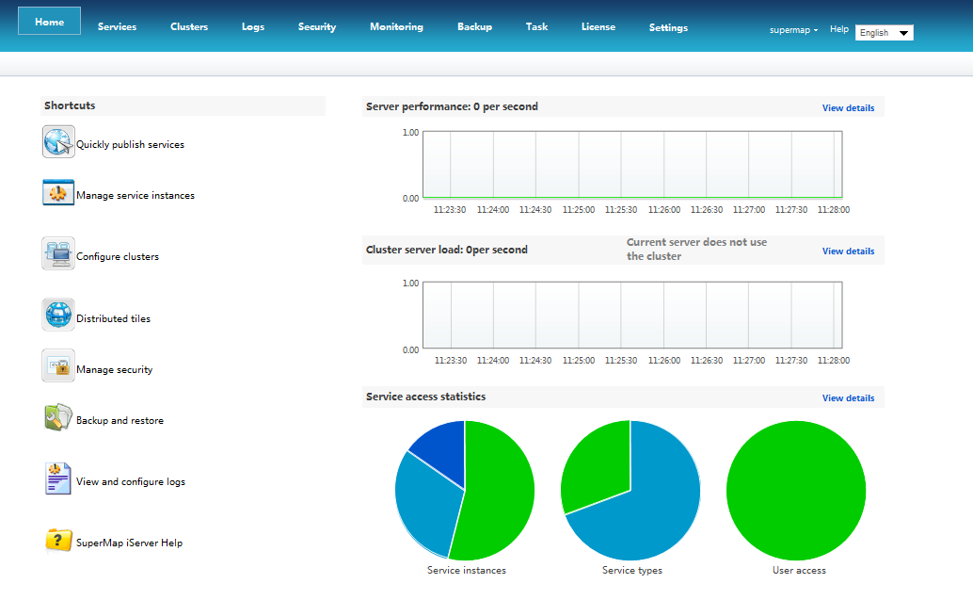Switch to the Services tab
Viewport: 973px width, 616px height.
117,27
